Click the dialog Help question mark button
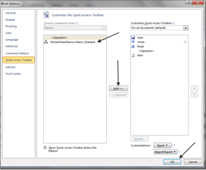This screenshot has width=206, height=170. click(189, 3)
